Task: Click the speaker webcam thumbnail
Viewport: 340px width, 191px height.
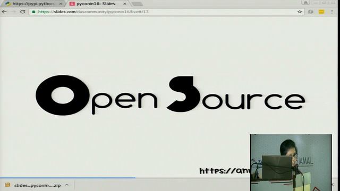Action: (291, 162)
